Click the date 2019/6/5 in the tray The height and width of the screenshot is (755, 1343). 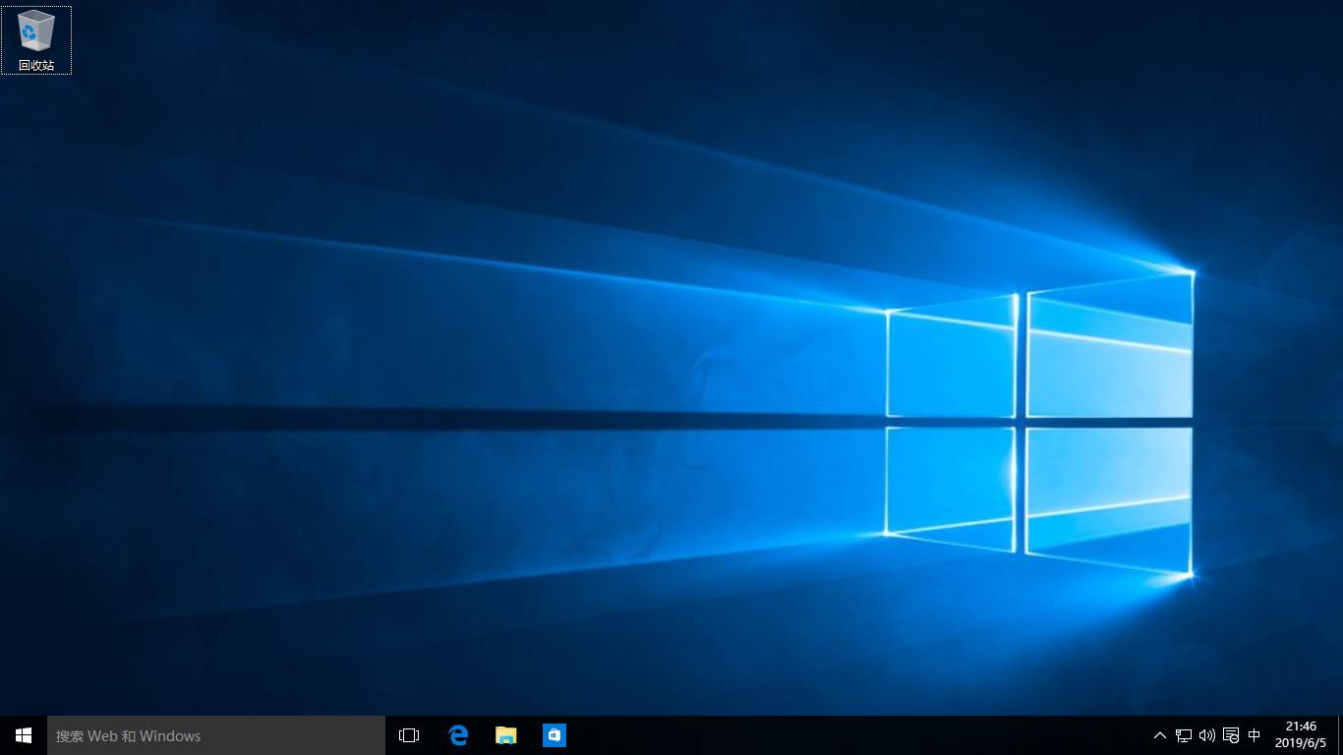[1302, 742]
